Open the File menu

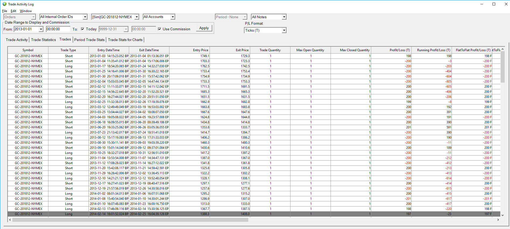(x=5, y=11)
